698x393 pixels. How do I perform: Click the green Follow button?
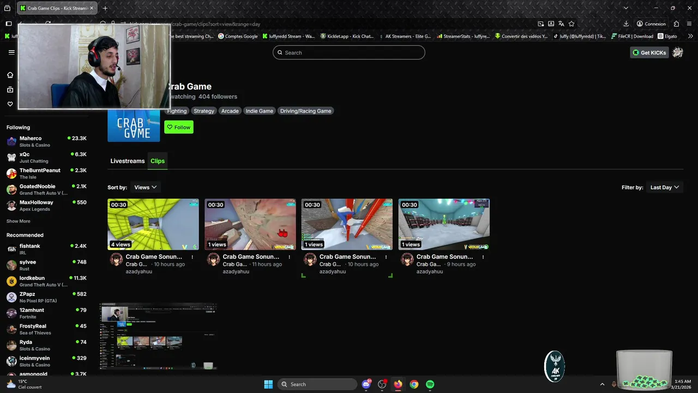[x=179, y=127]
